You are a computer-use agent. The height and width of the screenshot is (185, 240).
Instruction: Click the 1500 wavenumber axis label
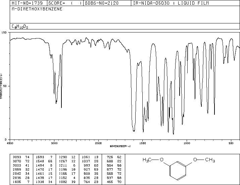pyautogui.click(x=143, y=143)
